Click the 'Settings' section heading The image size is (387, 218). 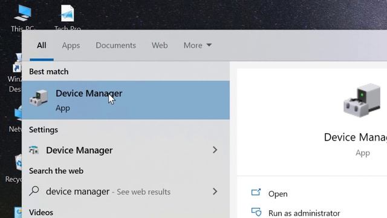tap(44, 130)
